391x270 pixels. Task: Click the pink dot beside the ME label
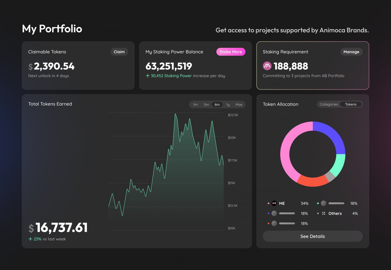coord(268,203)
